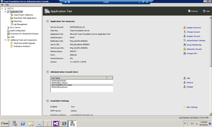Click the Change Account link
The height and width of the screenshot is (127, 212).
[193, 32]
